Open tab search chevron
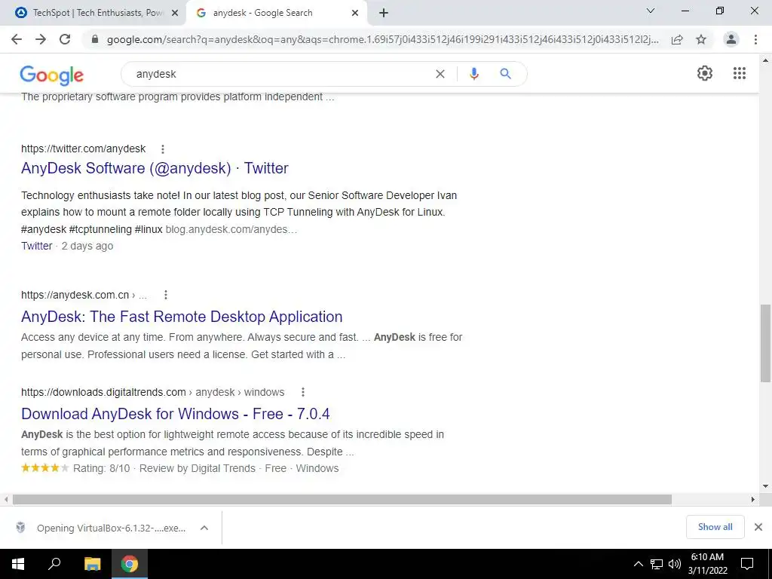Viewport: 772px width, 579px height. [651, 11]
